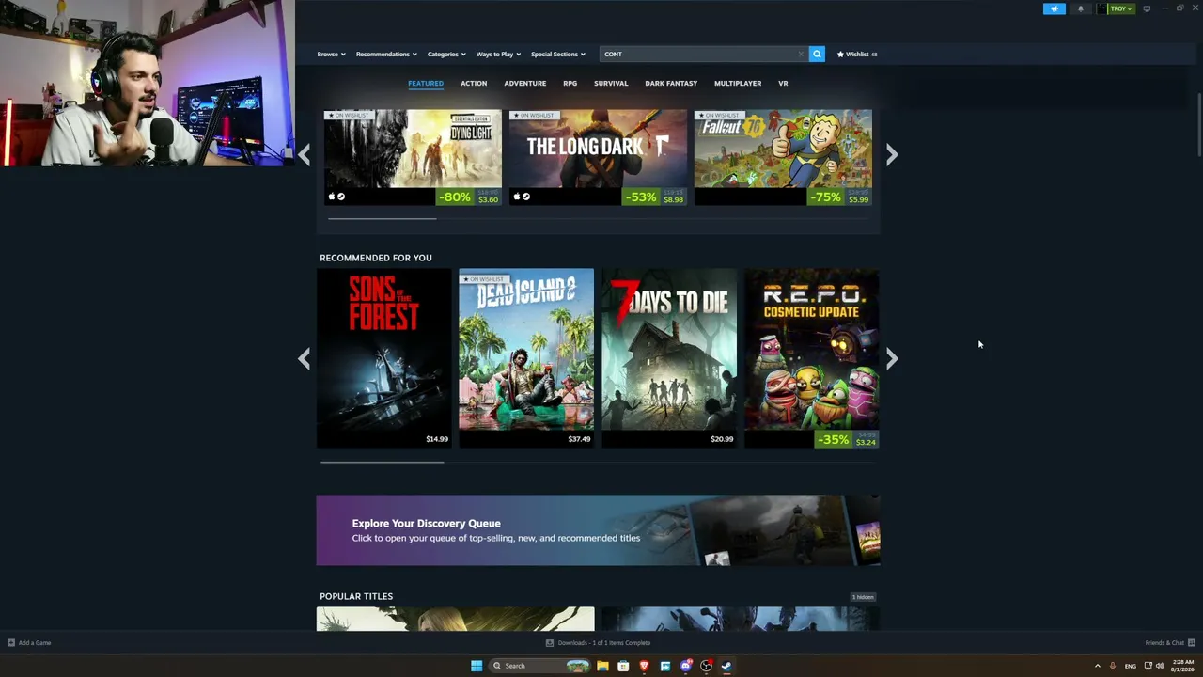
Task: Click the blue search magnifier button
Action: [x=817, y=54]
